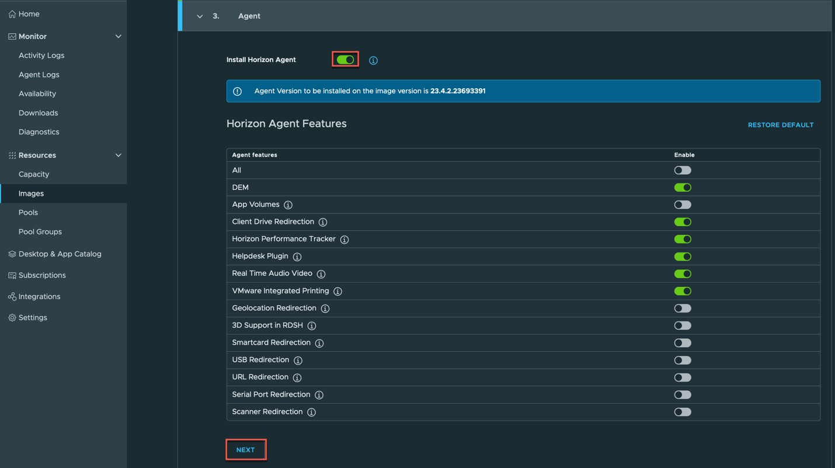
Task: Click info icon beside 3D Support in RDSH
Action: pos(312,325)
